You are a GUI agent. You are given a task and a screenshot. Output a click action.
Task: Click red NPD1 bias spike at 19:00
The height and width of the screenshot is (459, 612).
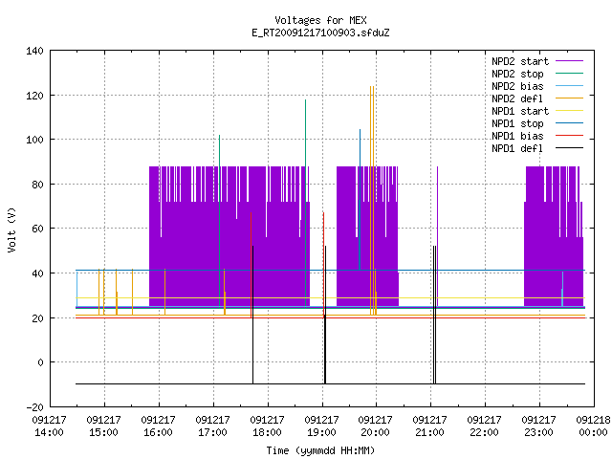point(323,266)
